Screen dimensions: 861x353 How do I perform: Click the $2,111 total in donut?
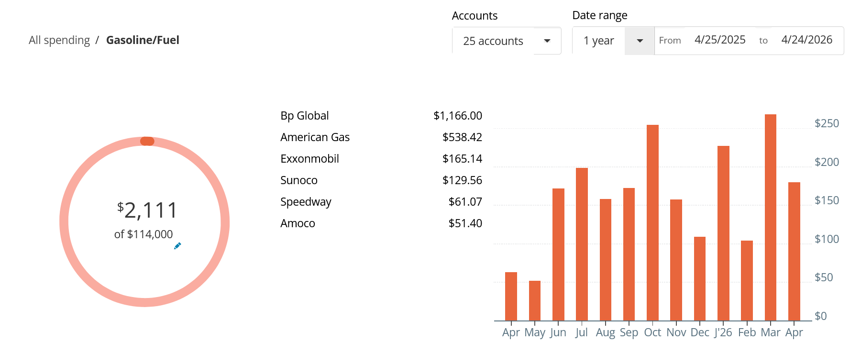pos(147,210)
